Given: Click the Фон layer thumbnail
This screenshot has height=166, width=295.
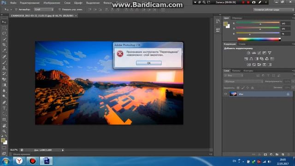Looking at the screenshot, I should pyautogui.click(x=233, y=94).
